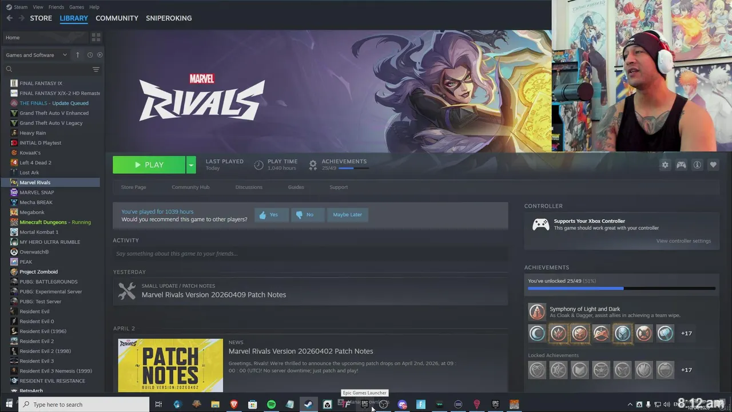Screen dimensions: 732x412
Task: Open the SNIPEROKING profile tab
Action: 169,18
